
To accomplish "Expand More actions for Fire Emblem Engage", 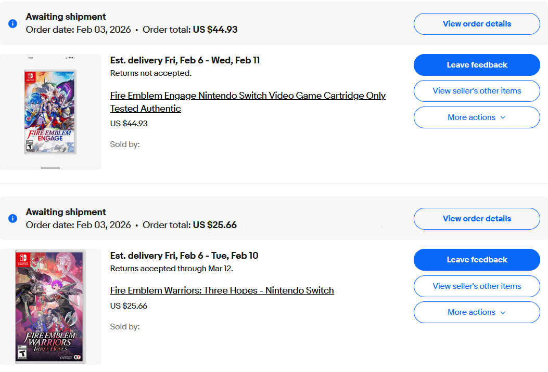I will [x=477, y=117].
